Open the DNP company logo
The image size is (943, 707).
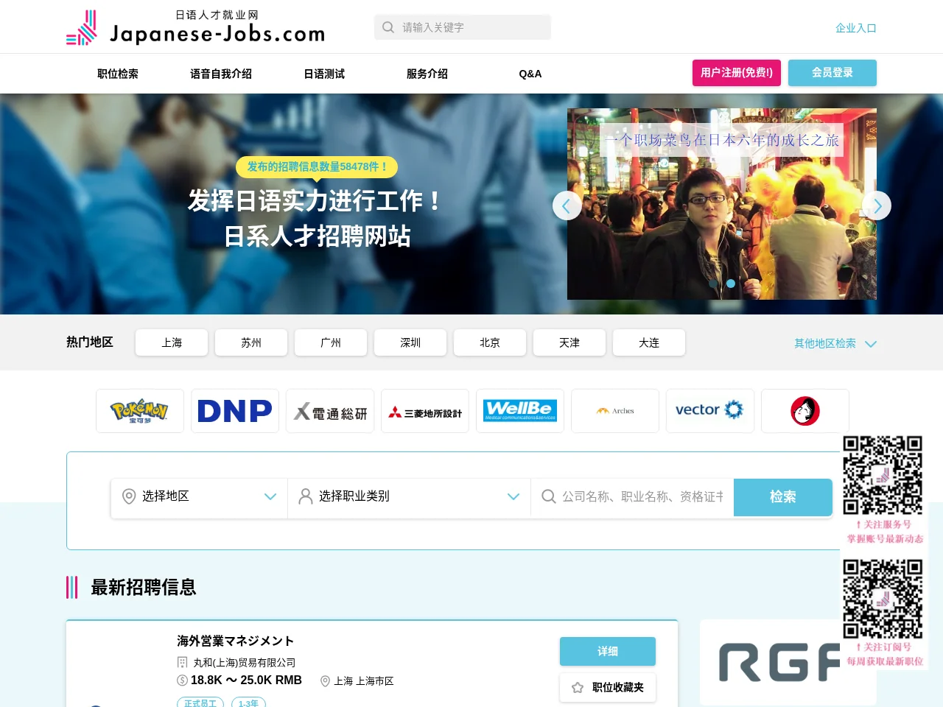coord(235,411)
